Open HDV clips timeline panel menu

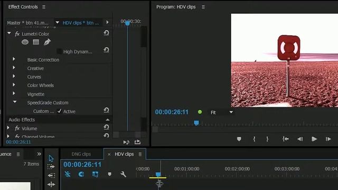pos(140,154)
